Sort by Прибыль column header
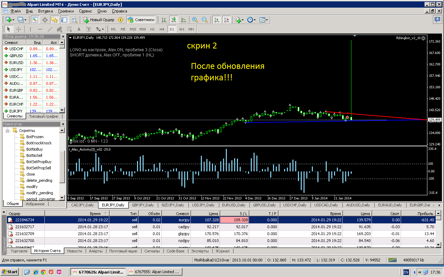Viewport: 444px width, 277px height. (418, 214)
